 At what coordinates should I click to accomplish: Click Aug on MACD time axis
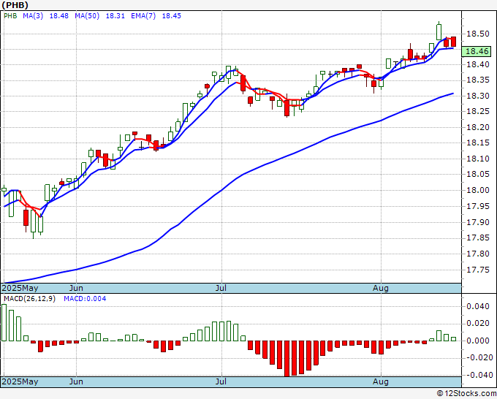(x=380, y=381)
